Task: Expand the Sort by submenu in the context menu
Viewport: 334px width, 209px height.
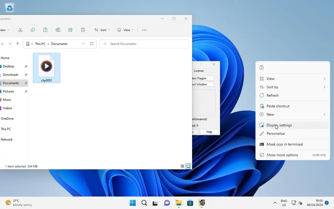Action: (x=293, y=87)
